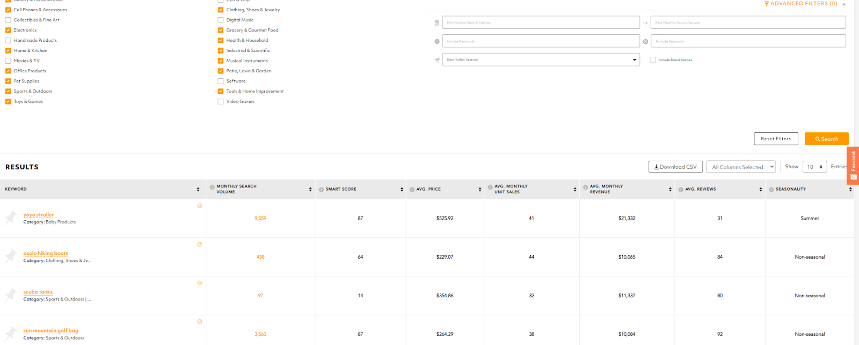
Task: Click the orange circle icon in scuba tanks row
Action: (200, 283)
